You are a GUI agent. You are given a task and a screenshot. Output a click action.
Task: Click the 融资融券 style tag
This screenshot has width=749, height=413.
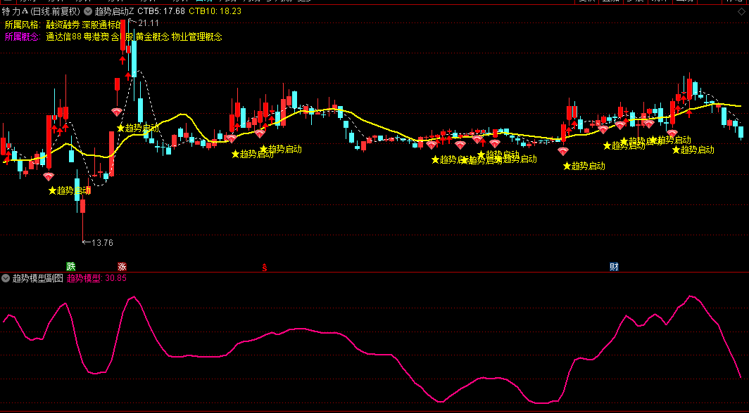63,25
